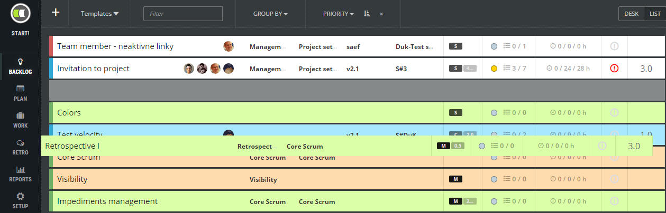This screenshot has height=213, width=666.
Task: Add a new item with the plus button
Action: point(56,13)
